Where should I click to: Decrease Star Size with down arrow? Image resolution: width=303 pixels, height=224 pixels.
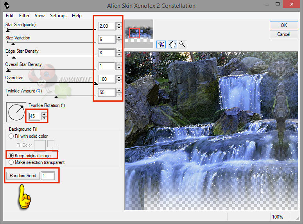119,28
